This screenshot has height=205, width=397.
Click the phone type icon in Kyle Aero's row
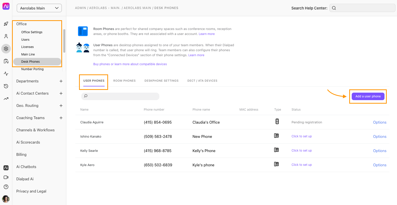(276, 164)
